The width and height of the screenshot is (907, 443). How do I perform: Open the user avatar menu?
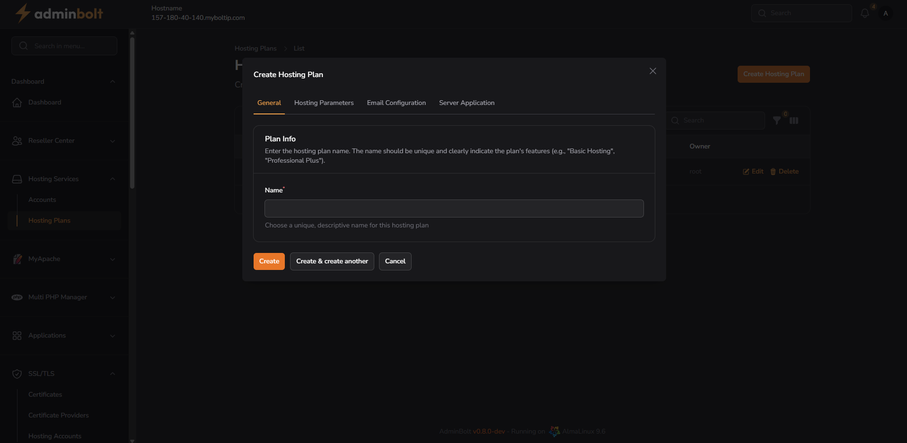[885, 13]
